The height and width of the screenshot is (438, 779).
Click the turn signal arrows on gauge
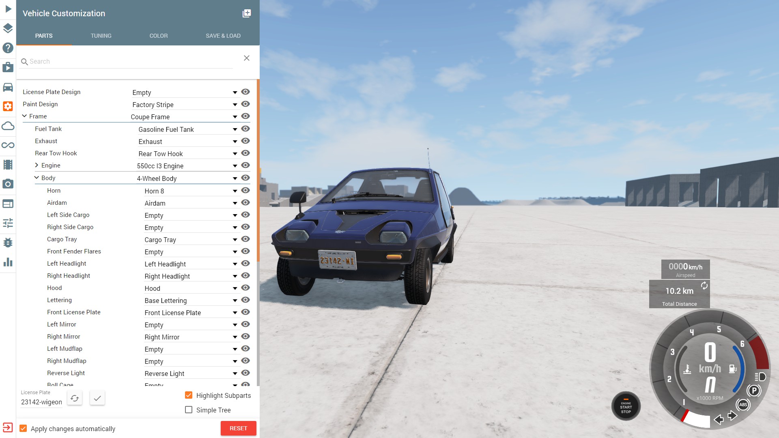(725, 418)
